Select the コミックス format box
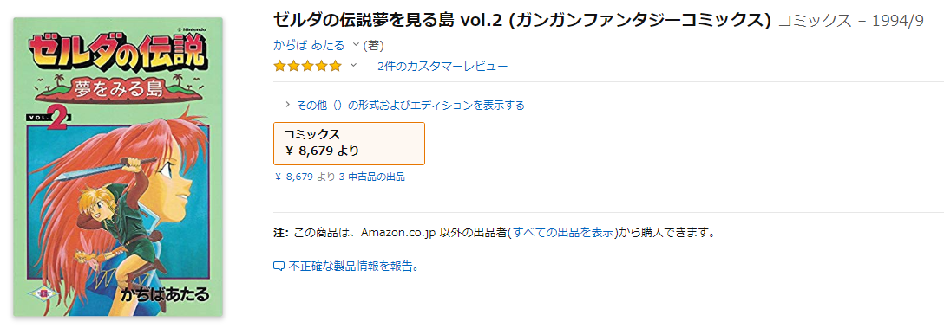 tap(349, 143)
